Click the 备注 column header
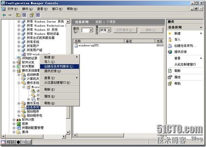 point(140,41)
